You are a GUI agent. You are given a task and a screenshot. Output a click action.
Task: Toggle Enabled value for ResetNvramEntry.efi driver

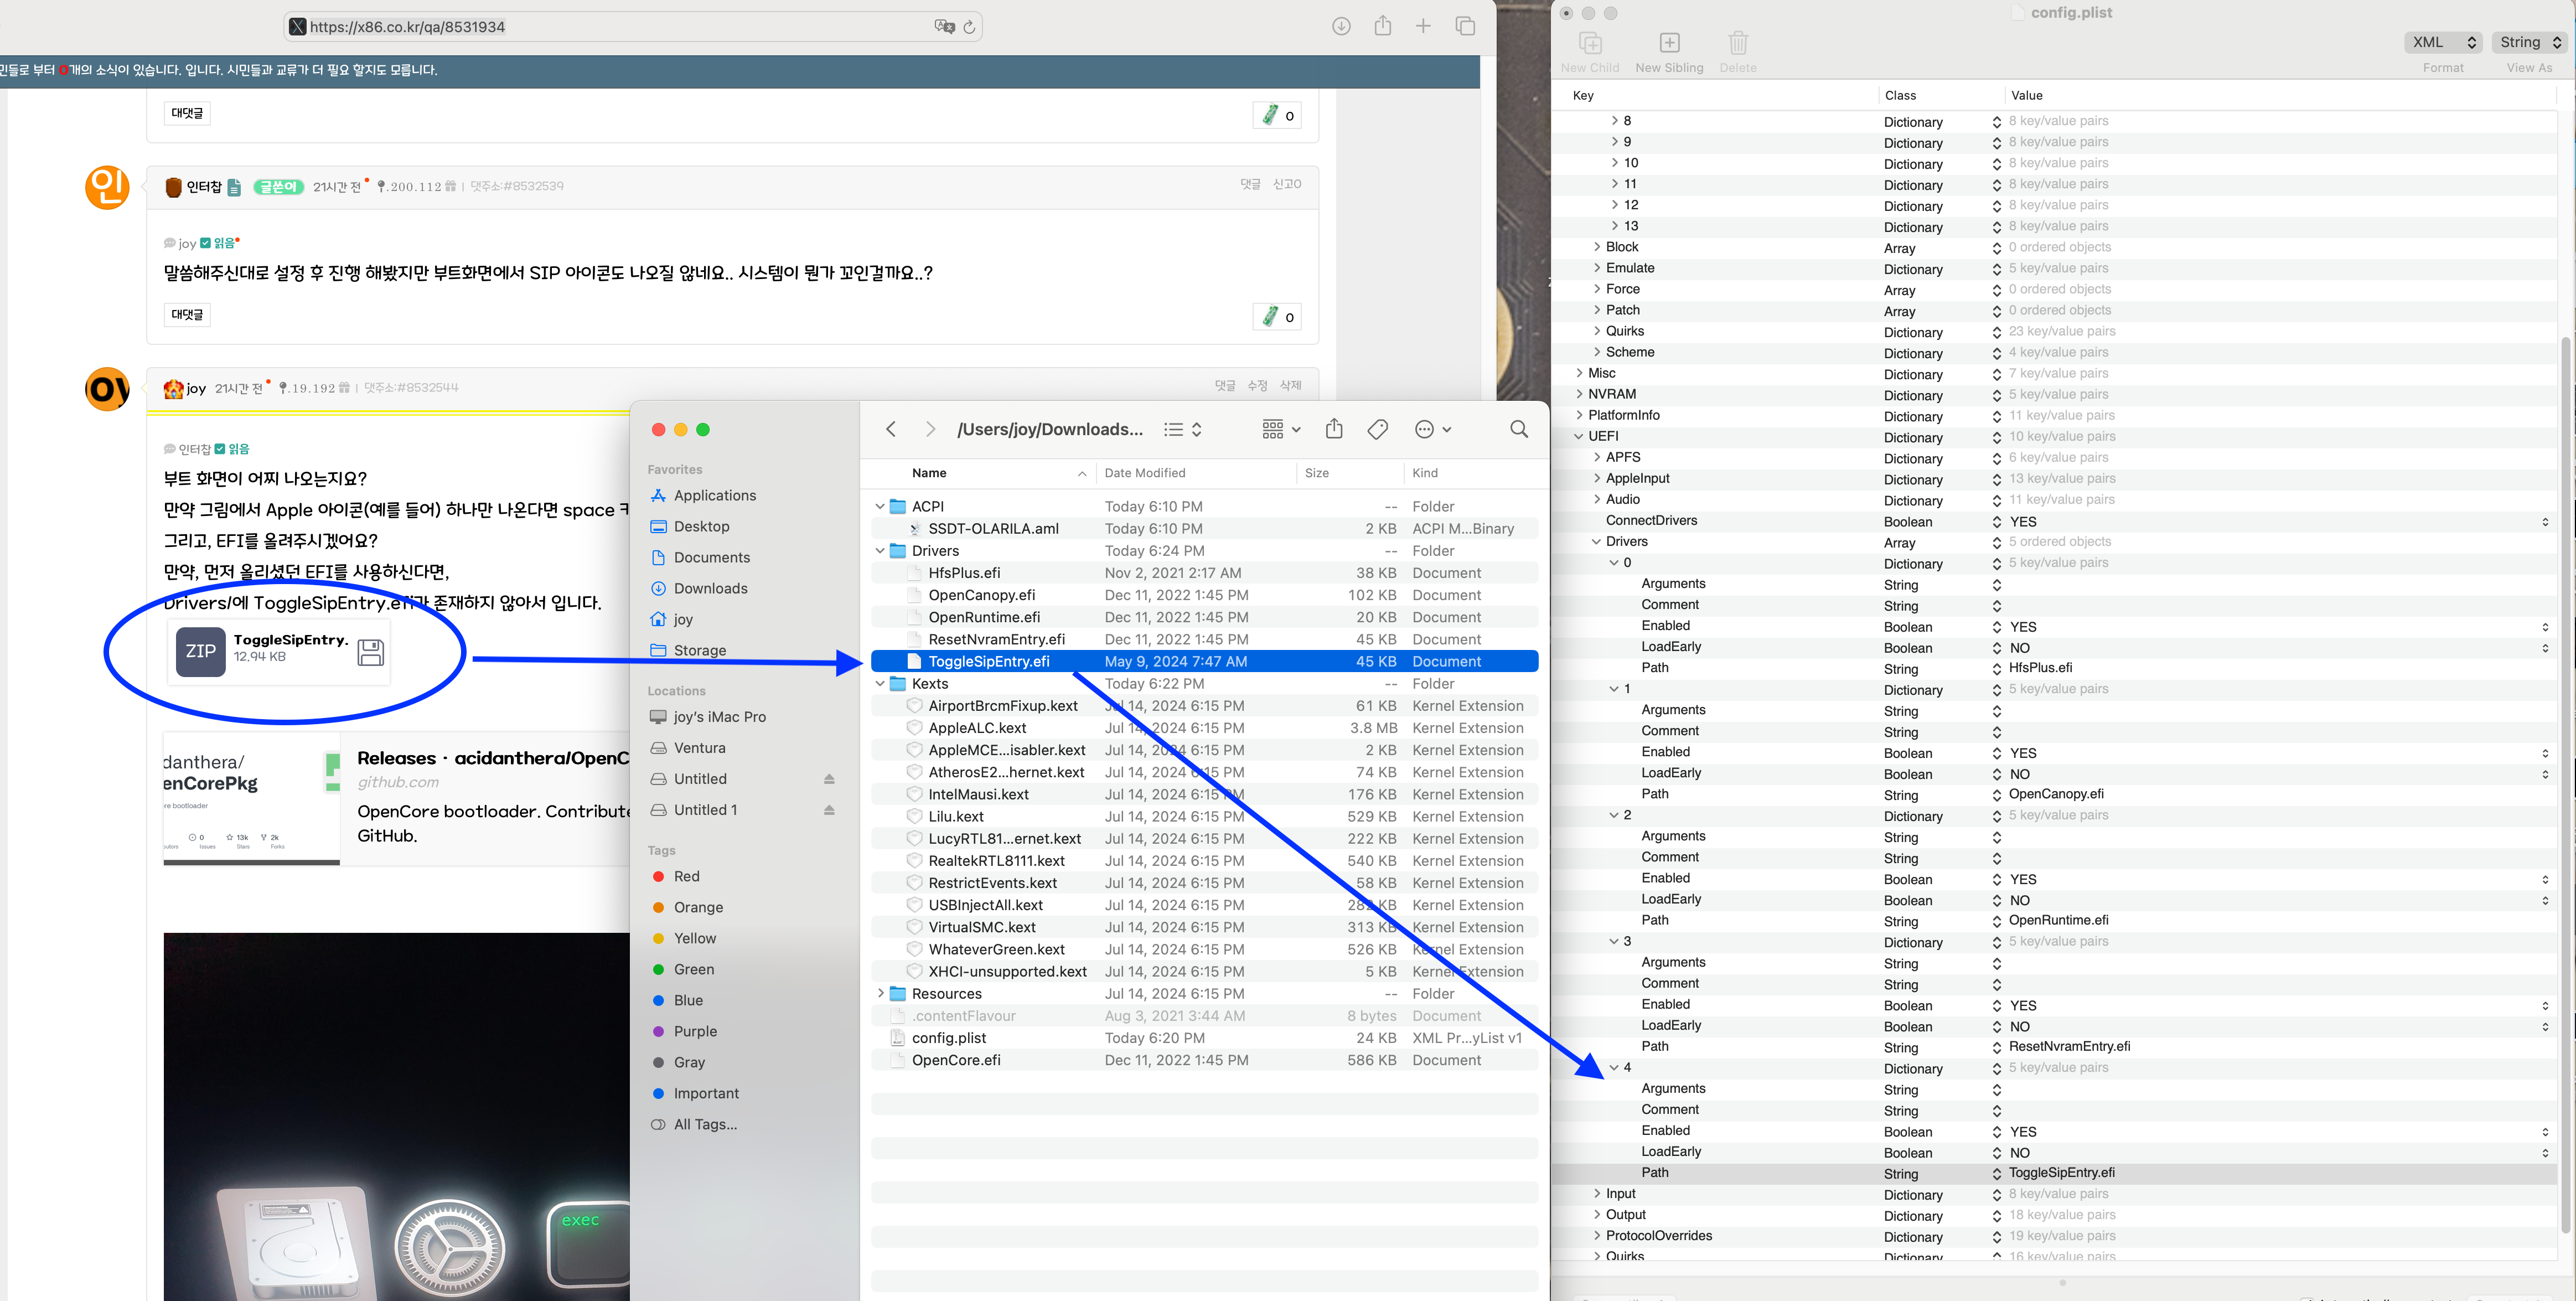pyautogui.click(x=2545, y=1005)
